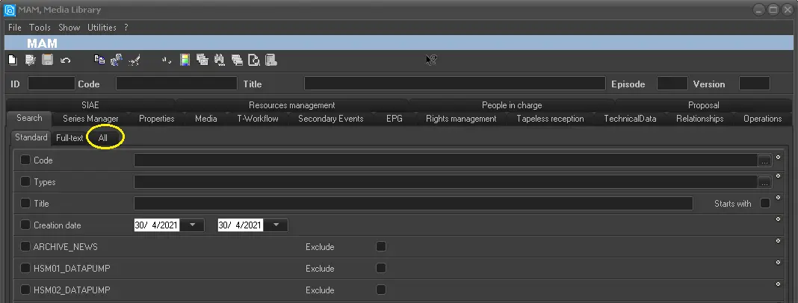Click the floppy disk save icon
Screen dimensions: 798x303
click(48, 60)
